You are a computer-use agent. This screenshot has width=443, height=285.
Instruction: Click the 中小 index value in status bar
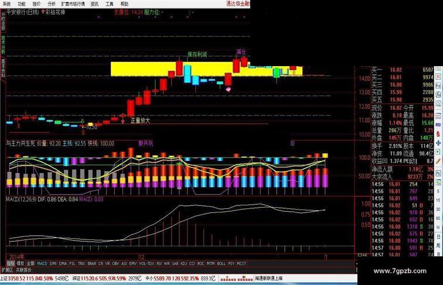163,279
